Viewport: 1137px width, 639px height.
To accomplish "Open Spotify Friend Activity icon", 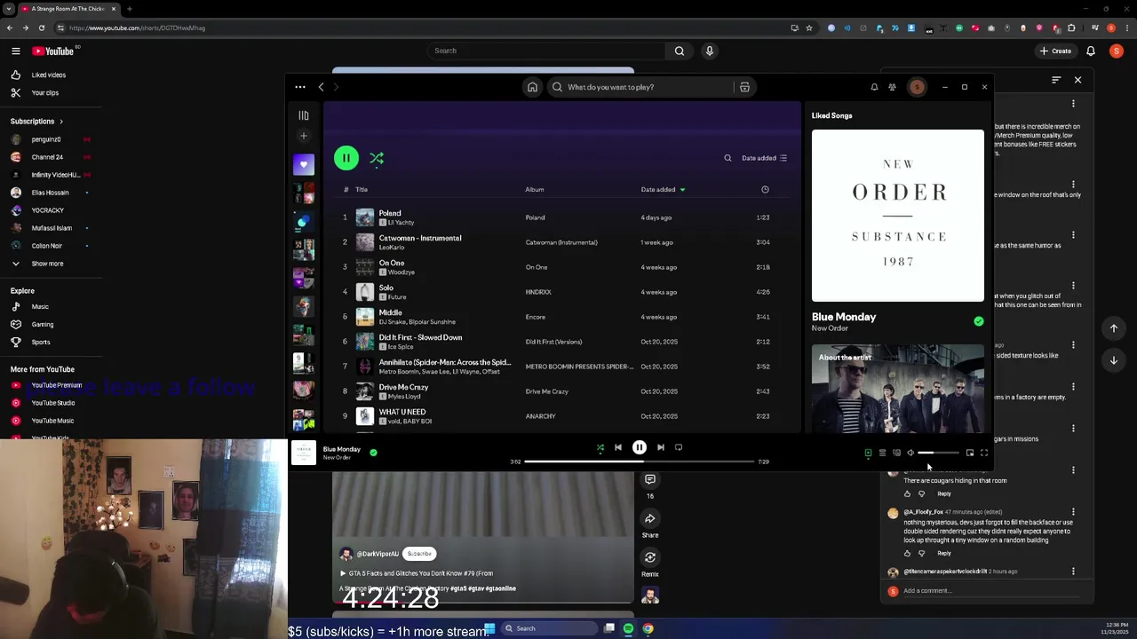I will (893, 87).
